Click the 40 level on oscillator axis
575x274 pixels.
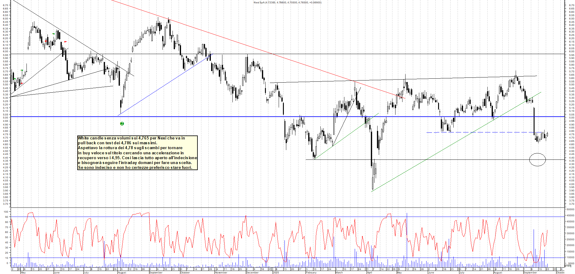(x=7, y=243)
